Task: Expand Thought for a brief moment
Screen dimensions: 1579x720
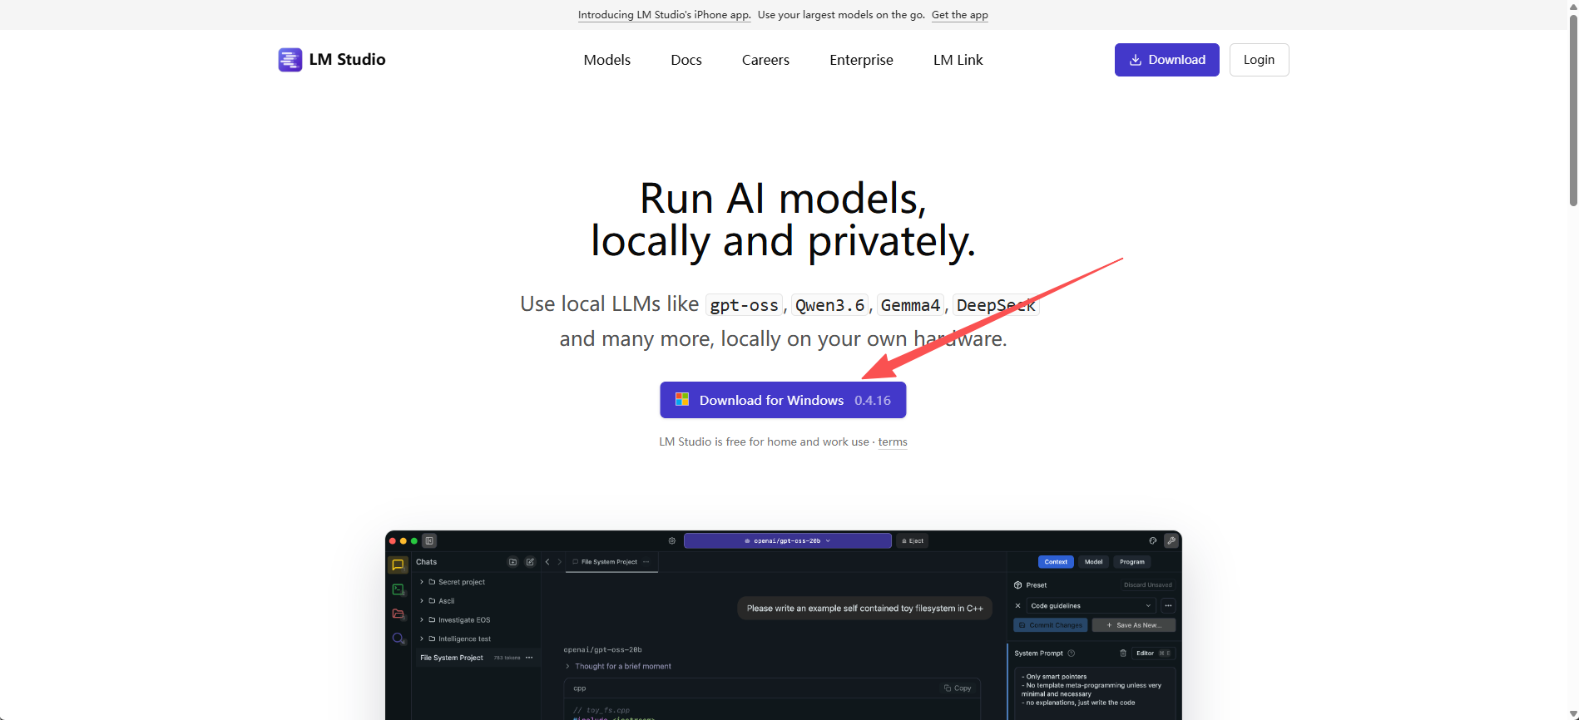Action: coord(618,667)
